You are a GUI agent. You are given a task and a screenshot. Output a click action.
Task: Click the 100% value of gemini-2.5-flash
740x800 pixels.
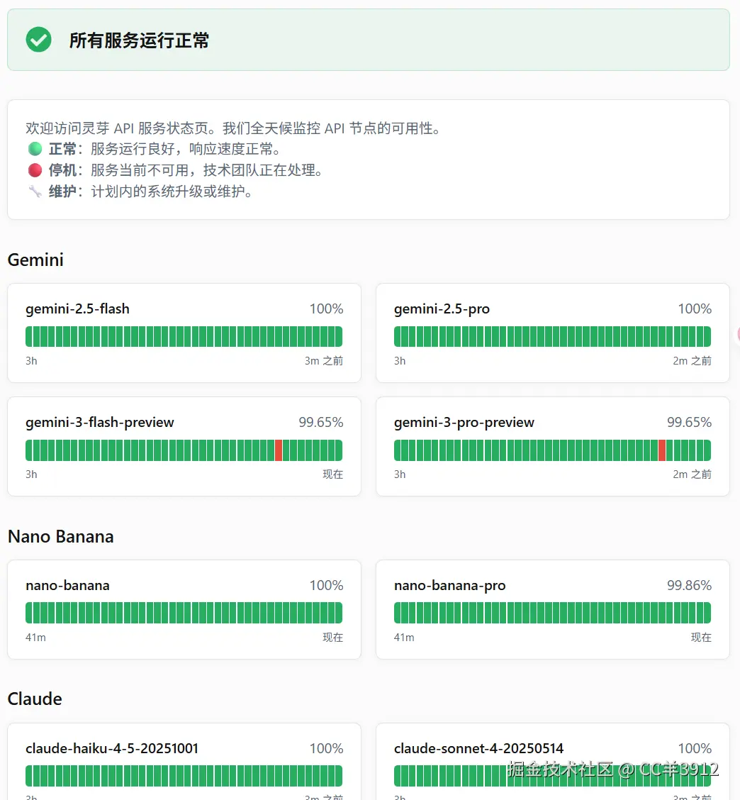click(x=326, y=309)
